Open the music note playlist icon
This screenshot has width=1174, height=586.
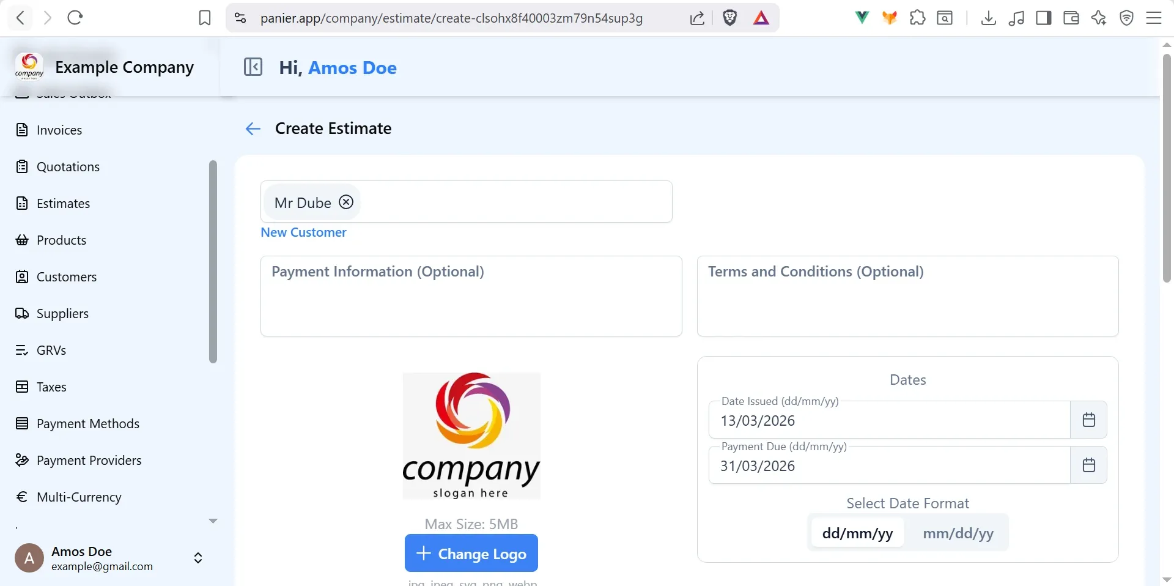(1016, 18)
